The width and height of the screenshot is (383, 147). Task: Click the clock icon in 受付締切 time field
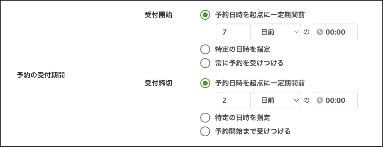(320, 100)
